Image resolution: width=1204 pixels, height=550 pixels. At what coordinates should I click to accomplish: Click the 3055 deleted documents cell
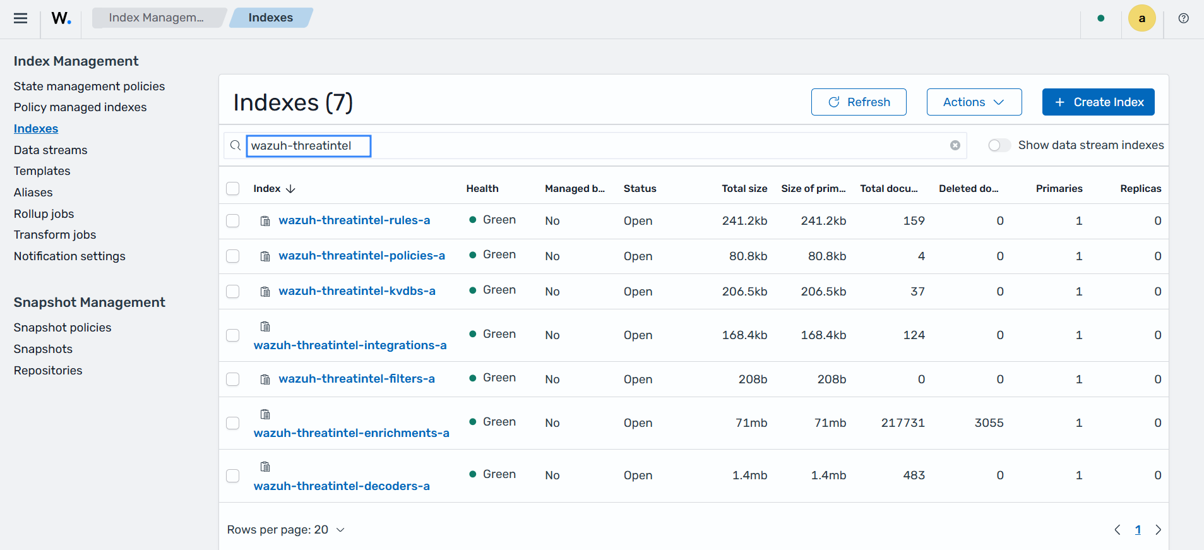point(989,423)
